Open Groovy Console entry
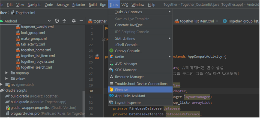The width and height of the screenshot is (260, 118). click(140, 51)
